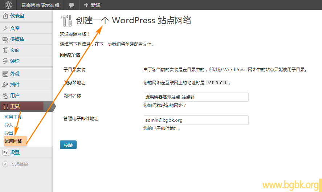Open the comments bubble icon in toolbar
This screenshot has width=322, height=192.
72,5
